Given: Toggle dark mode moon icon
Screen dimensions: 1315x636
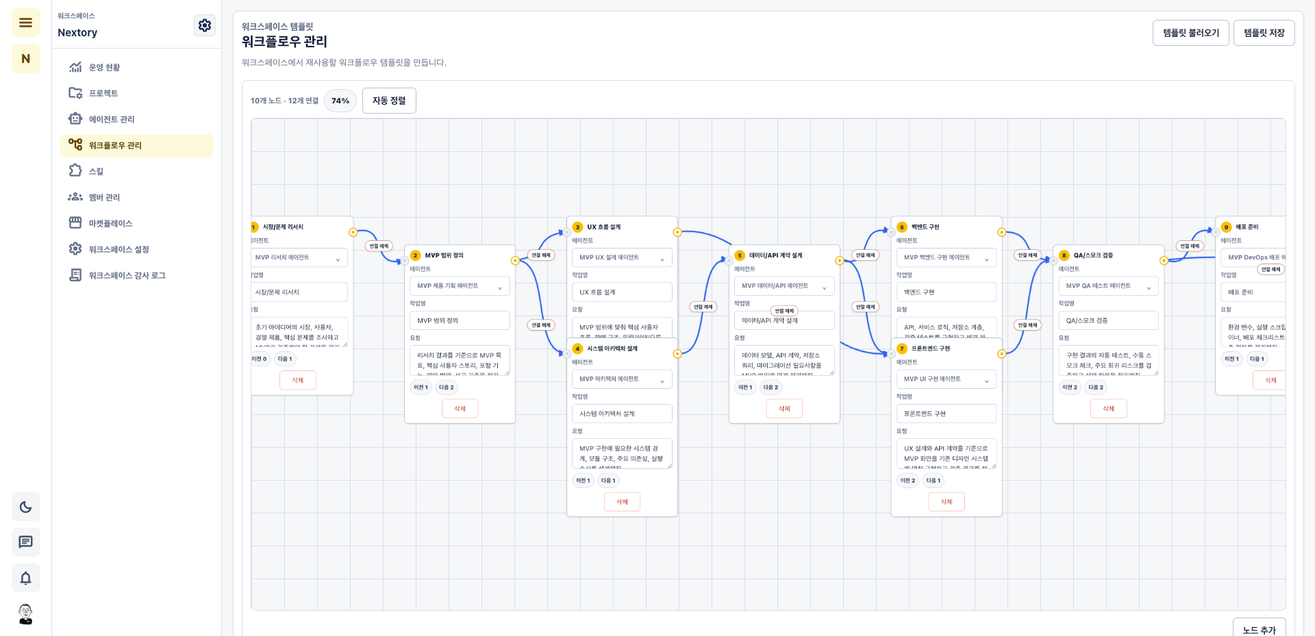Looking at the screenshot, I should point(25,507).
